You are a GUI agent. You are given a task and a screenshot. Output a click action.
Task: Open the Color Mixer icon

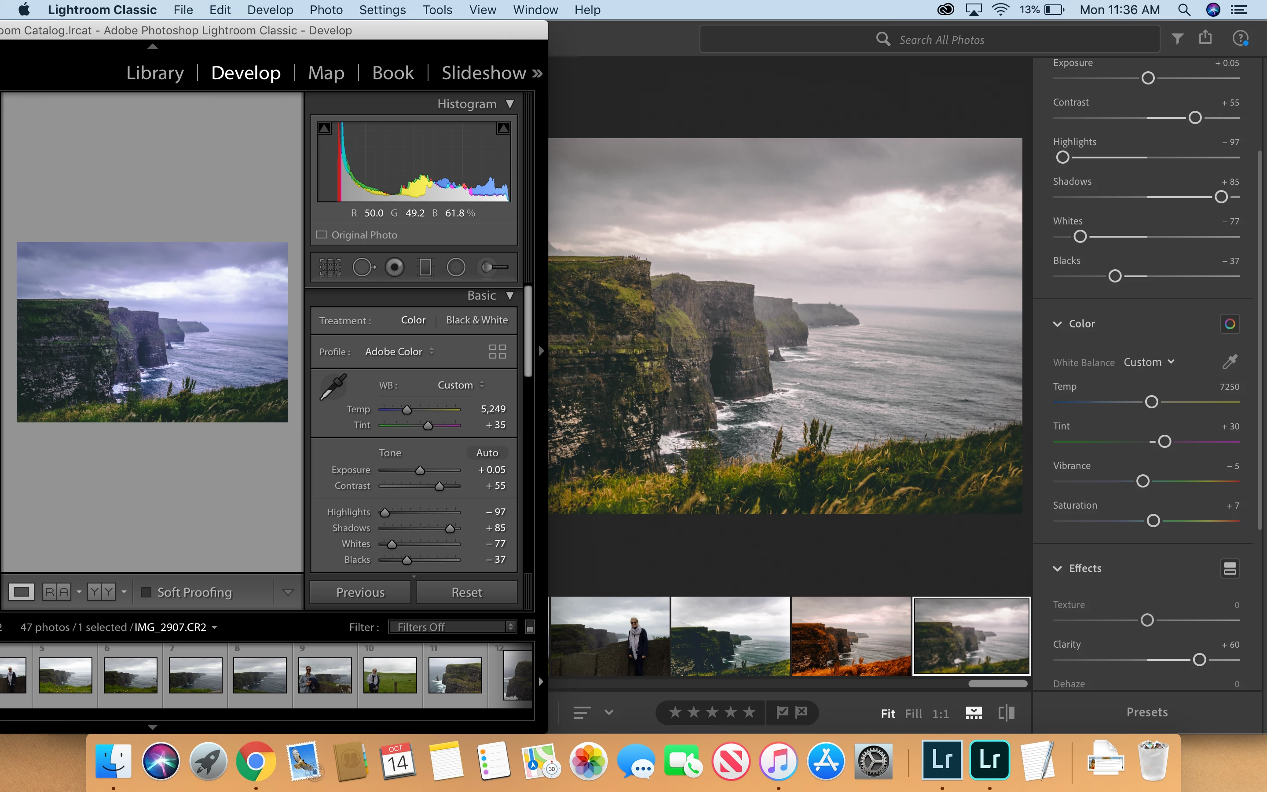[1229, 324]
